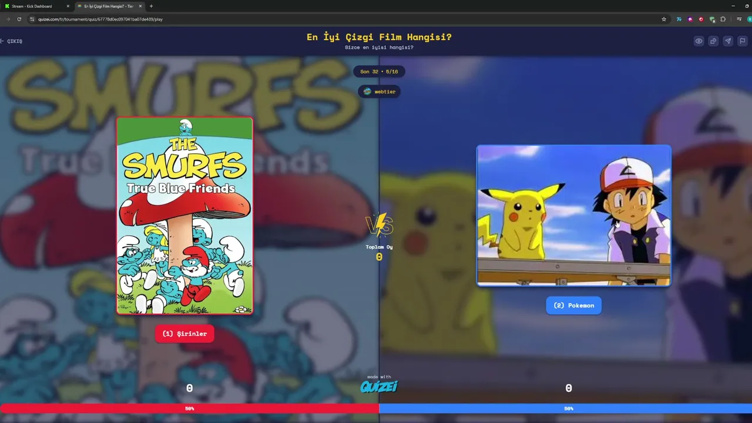Screen dimensions: 752x423
Task: Click the Son 32 • 5/16 round indicator
Action: [379, 72]
